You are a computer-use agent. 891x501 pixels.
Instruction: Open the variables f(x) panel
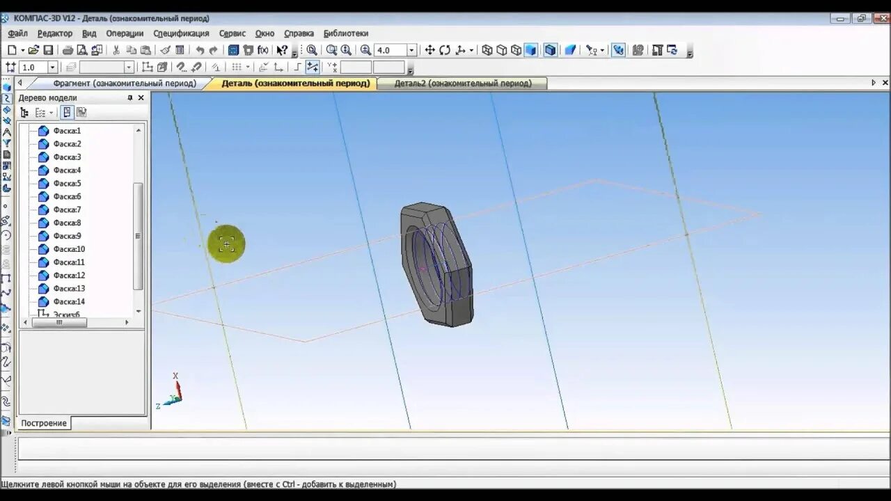coord(263,50)
